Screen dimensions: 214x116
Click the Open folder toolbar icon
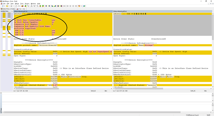pyautogui.click(x=7, y=6)
